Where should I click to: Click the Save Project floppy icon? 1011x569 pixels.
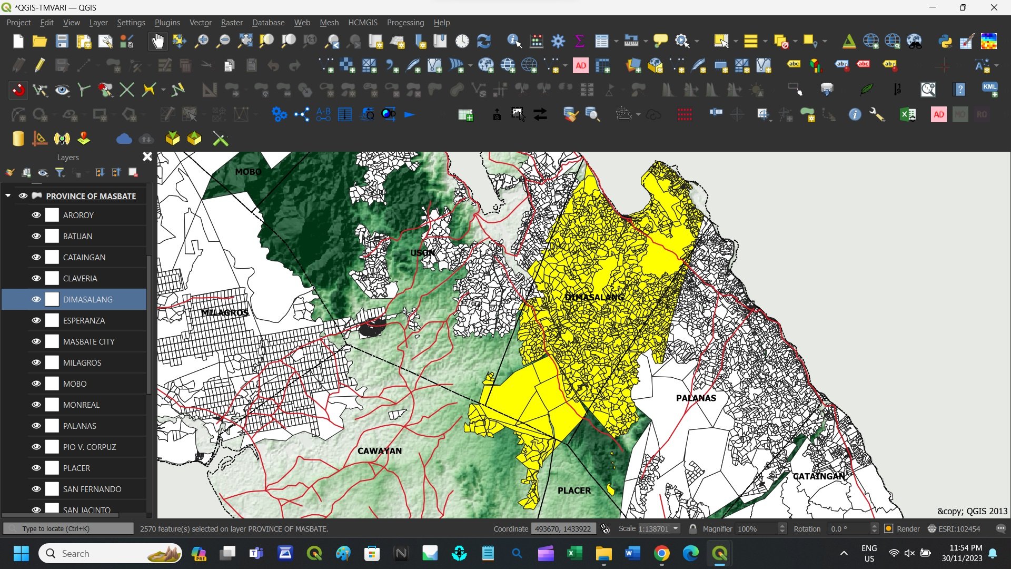pyautogui.click(x=62, y=41)
